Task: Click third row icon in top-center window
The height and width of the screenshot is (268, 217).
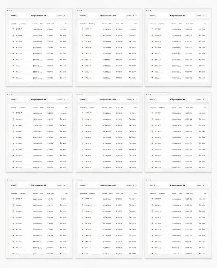Action: (x=83, y=41)
